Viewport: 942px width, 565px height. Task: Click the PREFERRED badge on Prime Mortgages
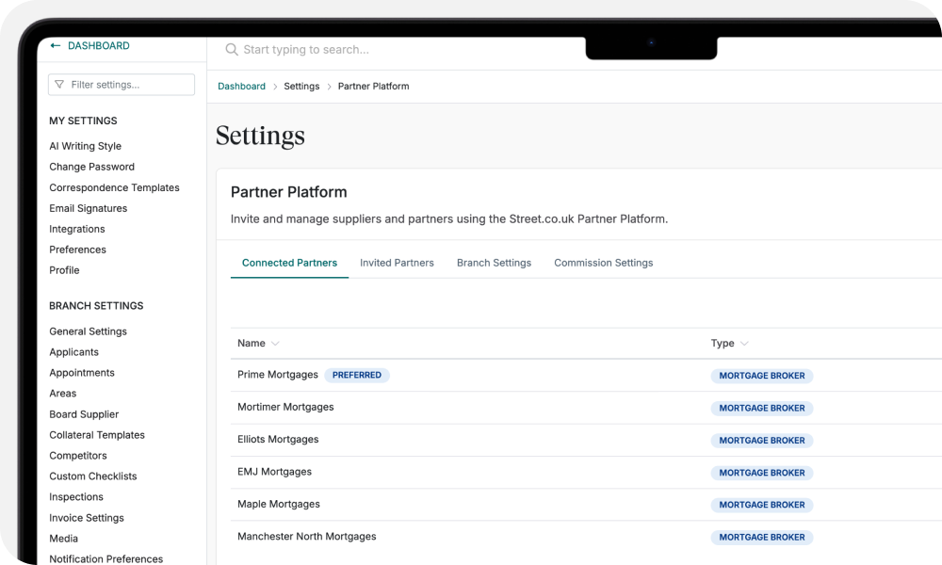pos(357,375)
